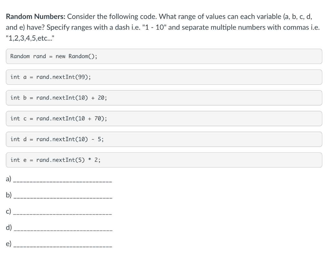Click the answer blank for c)
This screenshot has height=261, width=330.
63,214
